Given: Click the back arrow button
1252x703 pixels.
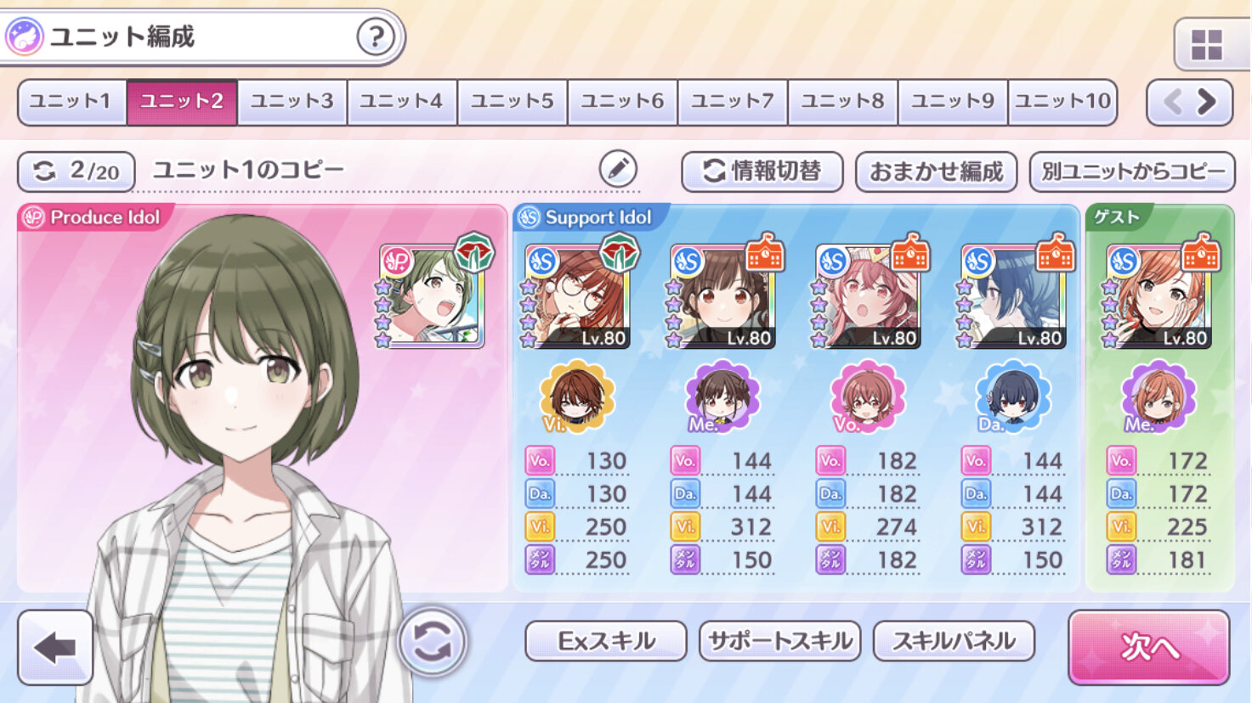Looking at the screenshot, I should [x=55, y=648].
